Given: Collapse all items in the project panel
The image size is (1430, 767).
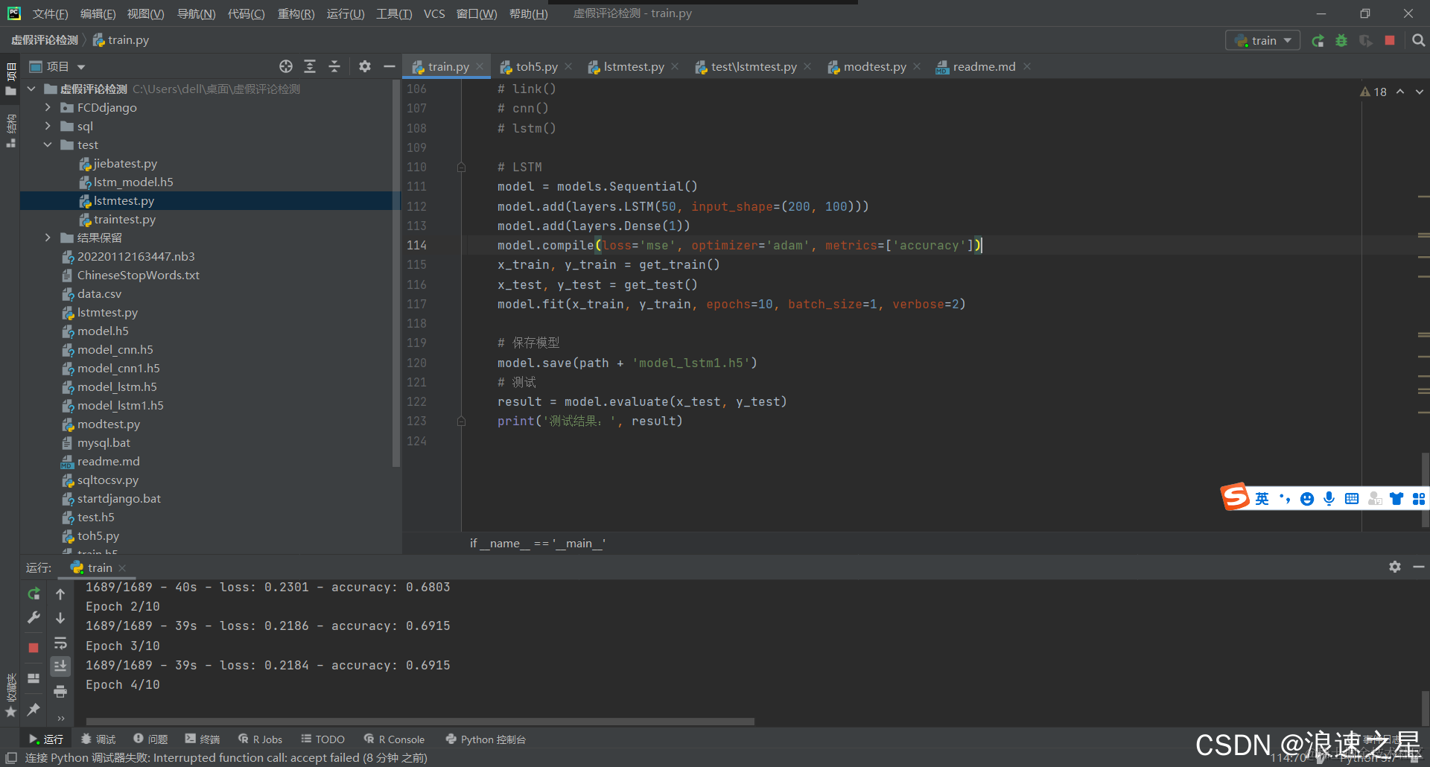Looking at the screenshot, I should coord(334,66).
